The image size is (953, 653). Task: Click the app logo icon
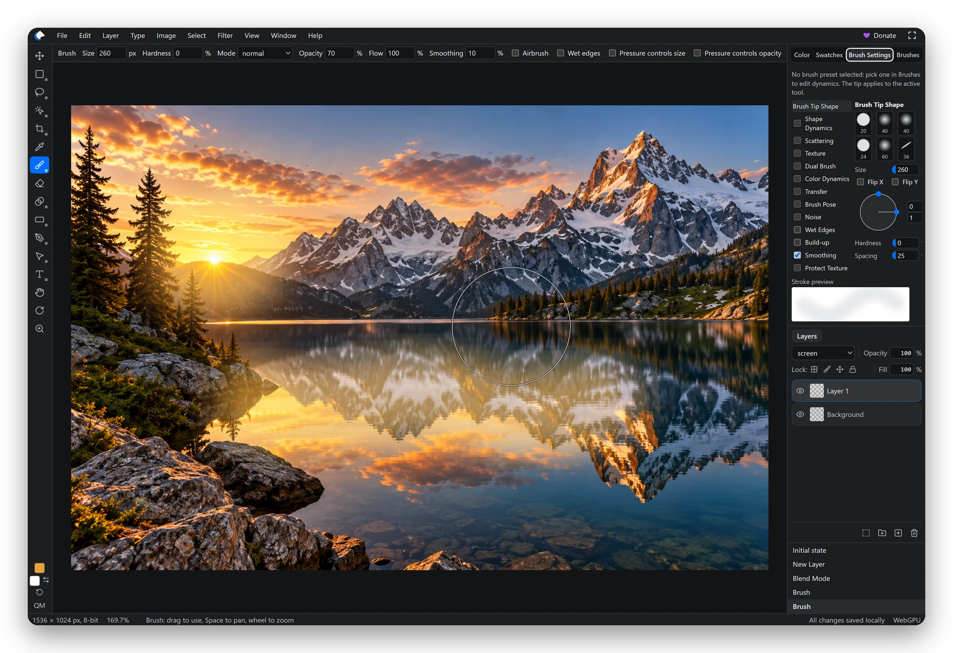point(40,36)
